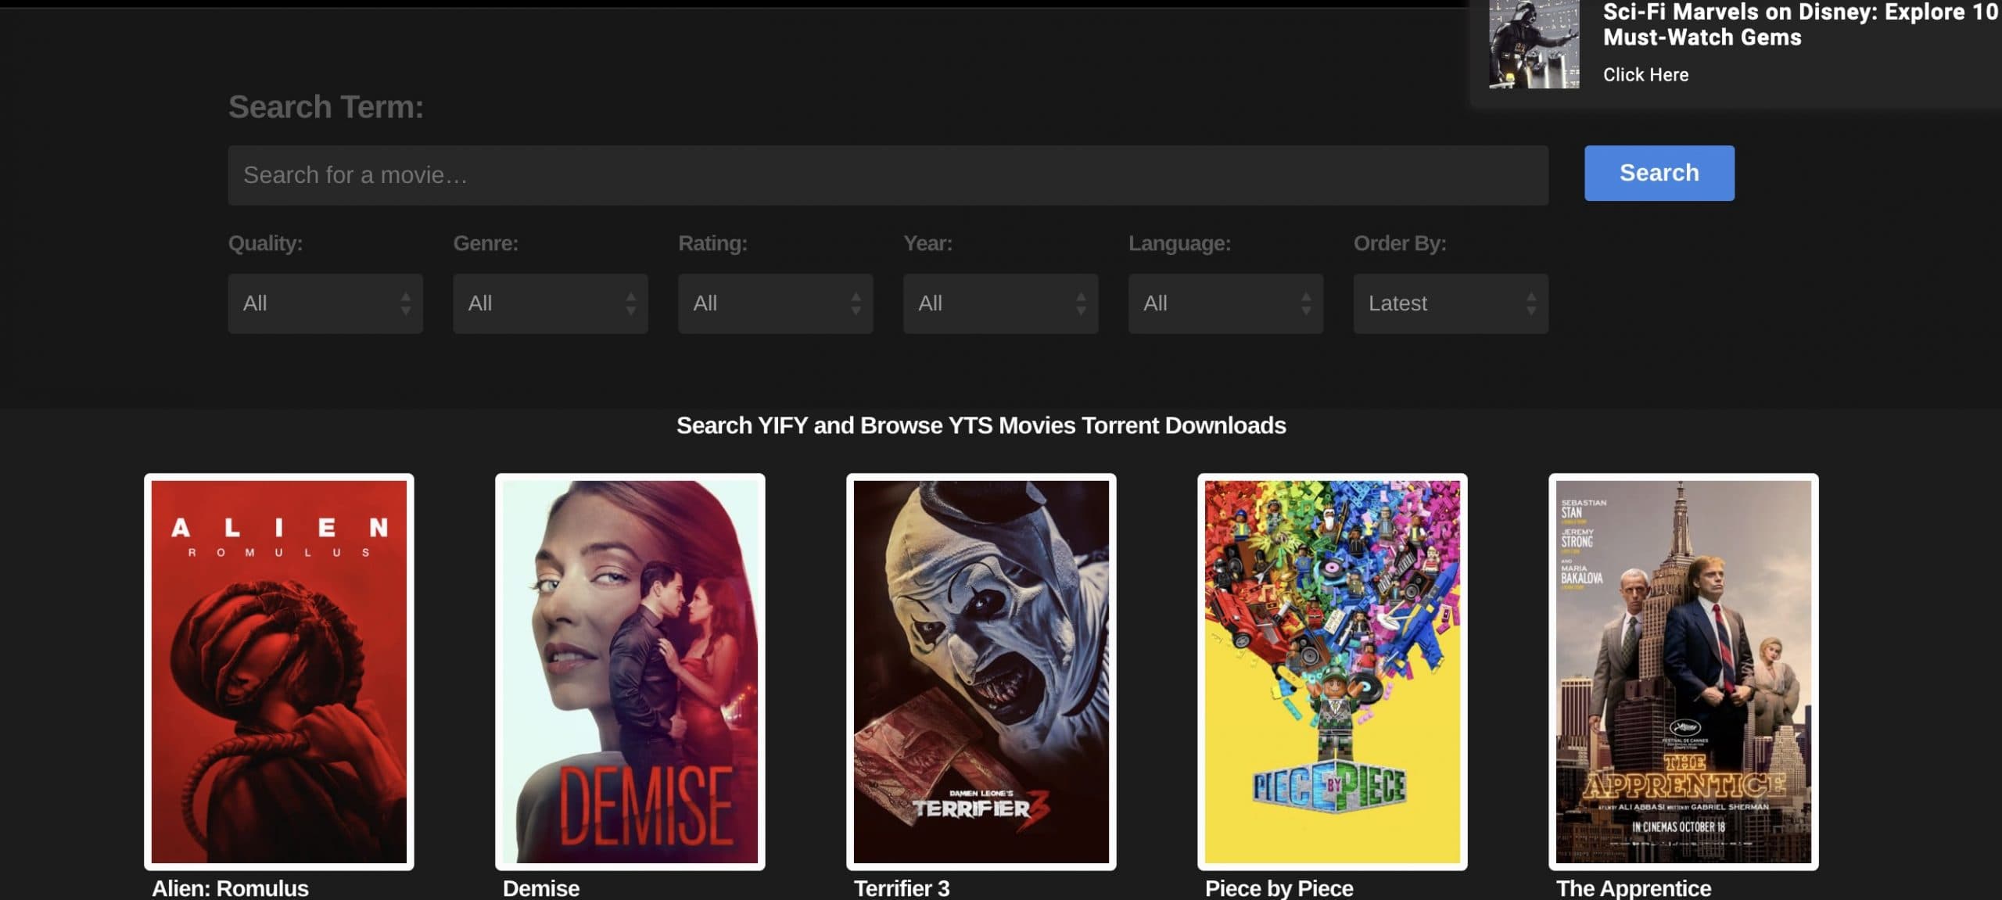Select the Demise movie poster

pyautogui.click(x=630, y=671)
